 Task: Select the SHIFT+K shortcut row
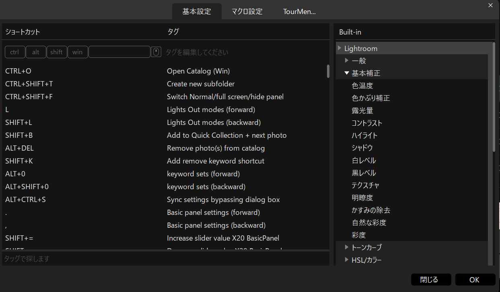(x=19, y=161)
